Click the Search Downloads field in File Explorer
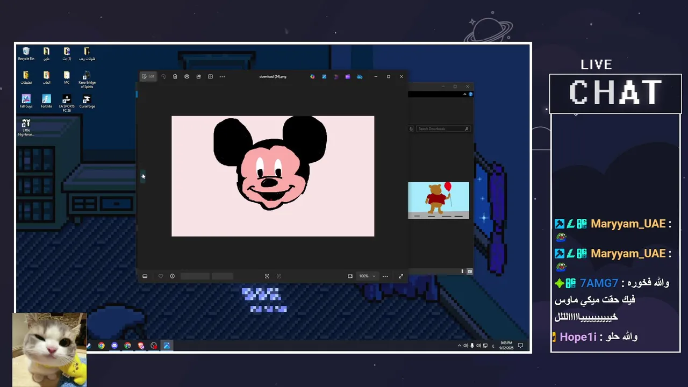Image resolution: width=688 pixels, height=387 pixels. pyautogui.click(x=443, y=128)
